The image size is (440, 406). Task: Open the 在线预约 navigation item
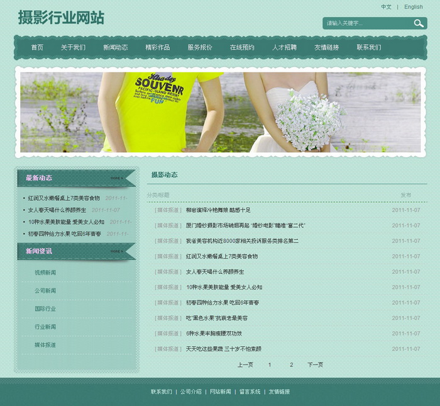[242, 47]
